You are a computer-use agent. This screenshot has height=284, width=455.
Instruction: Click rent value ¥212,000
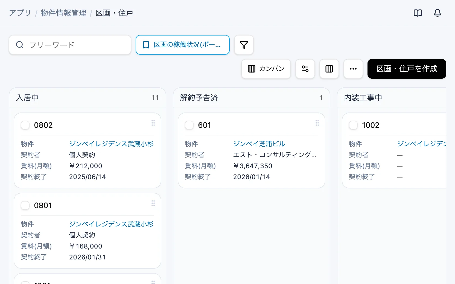pyautogui.click(x=86, y=166)
